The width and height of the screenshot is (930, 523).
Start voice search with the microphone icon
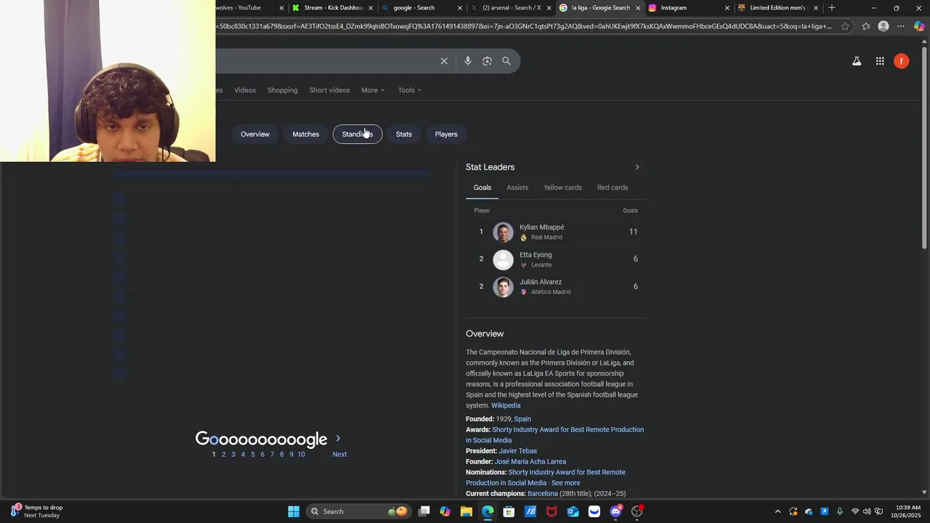tap(468, 61)
